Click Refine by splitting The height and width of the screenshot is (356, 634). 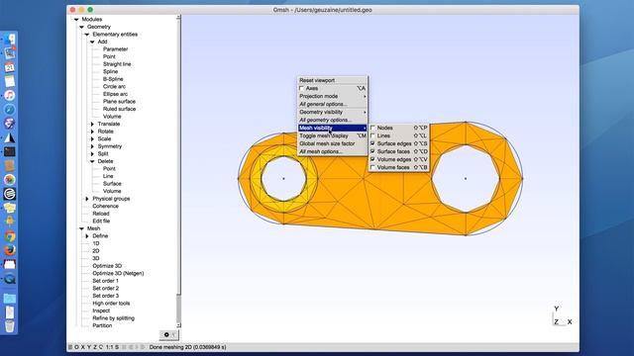point(113,318)
